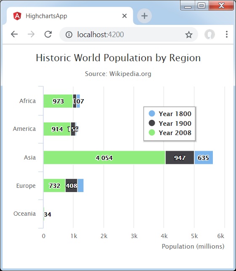Click the blue Asia 635 bar segment
This screenshot has height=271, width=236.
tap(204, 157)
